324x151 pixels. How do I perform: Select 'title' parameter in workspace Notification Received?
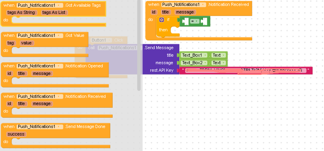165,12
